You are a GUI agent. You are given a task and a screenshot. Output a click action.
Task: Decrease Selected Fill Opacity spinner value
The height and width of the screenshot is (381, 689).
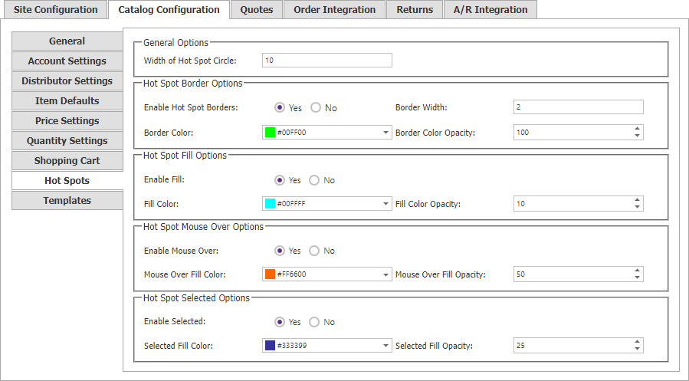pos(637,349)
